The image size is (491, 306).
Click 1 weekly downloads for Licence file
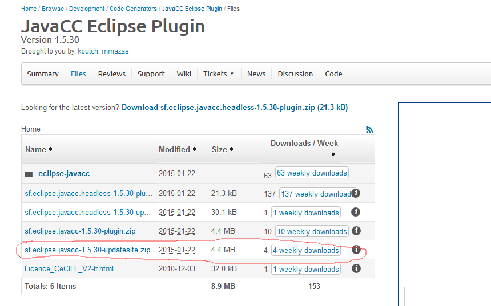(x=306, y=269)
